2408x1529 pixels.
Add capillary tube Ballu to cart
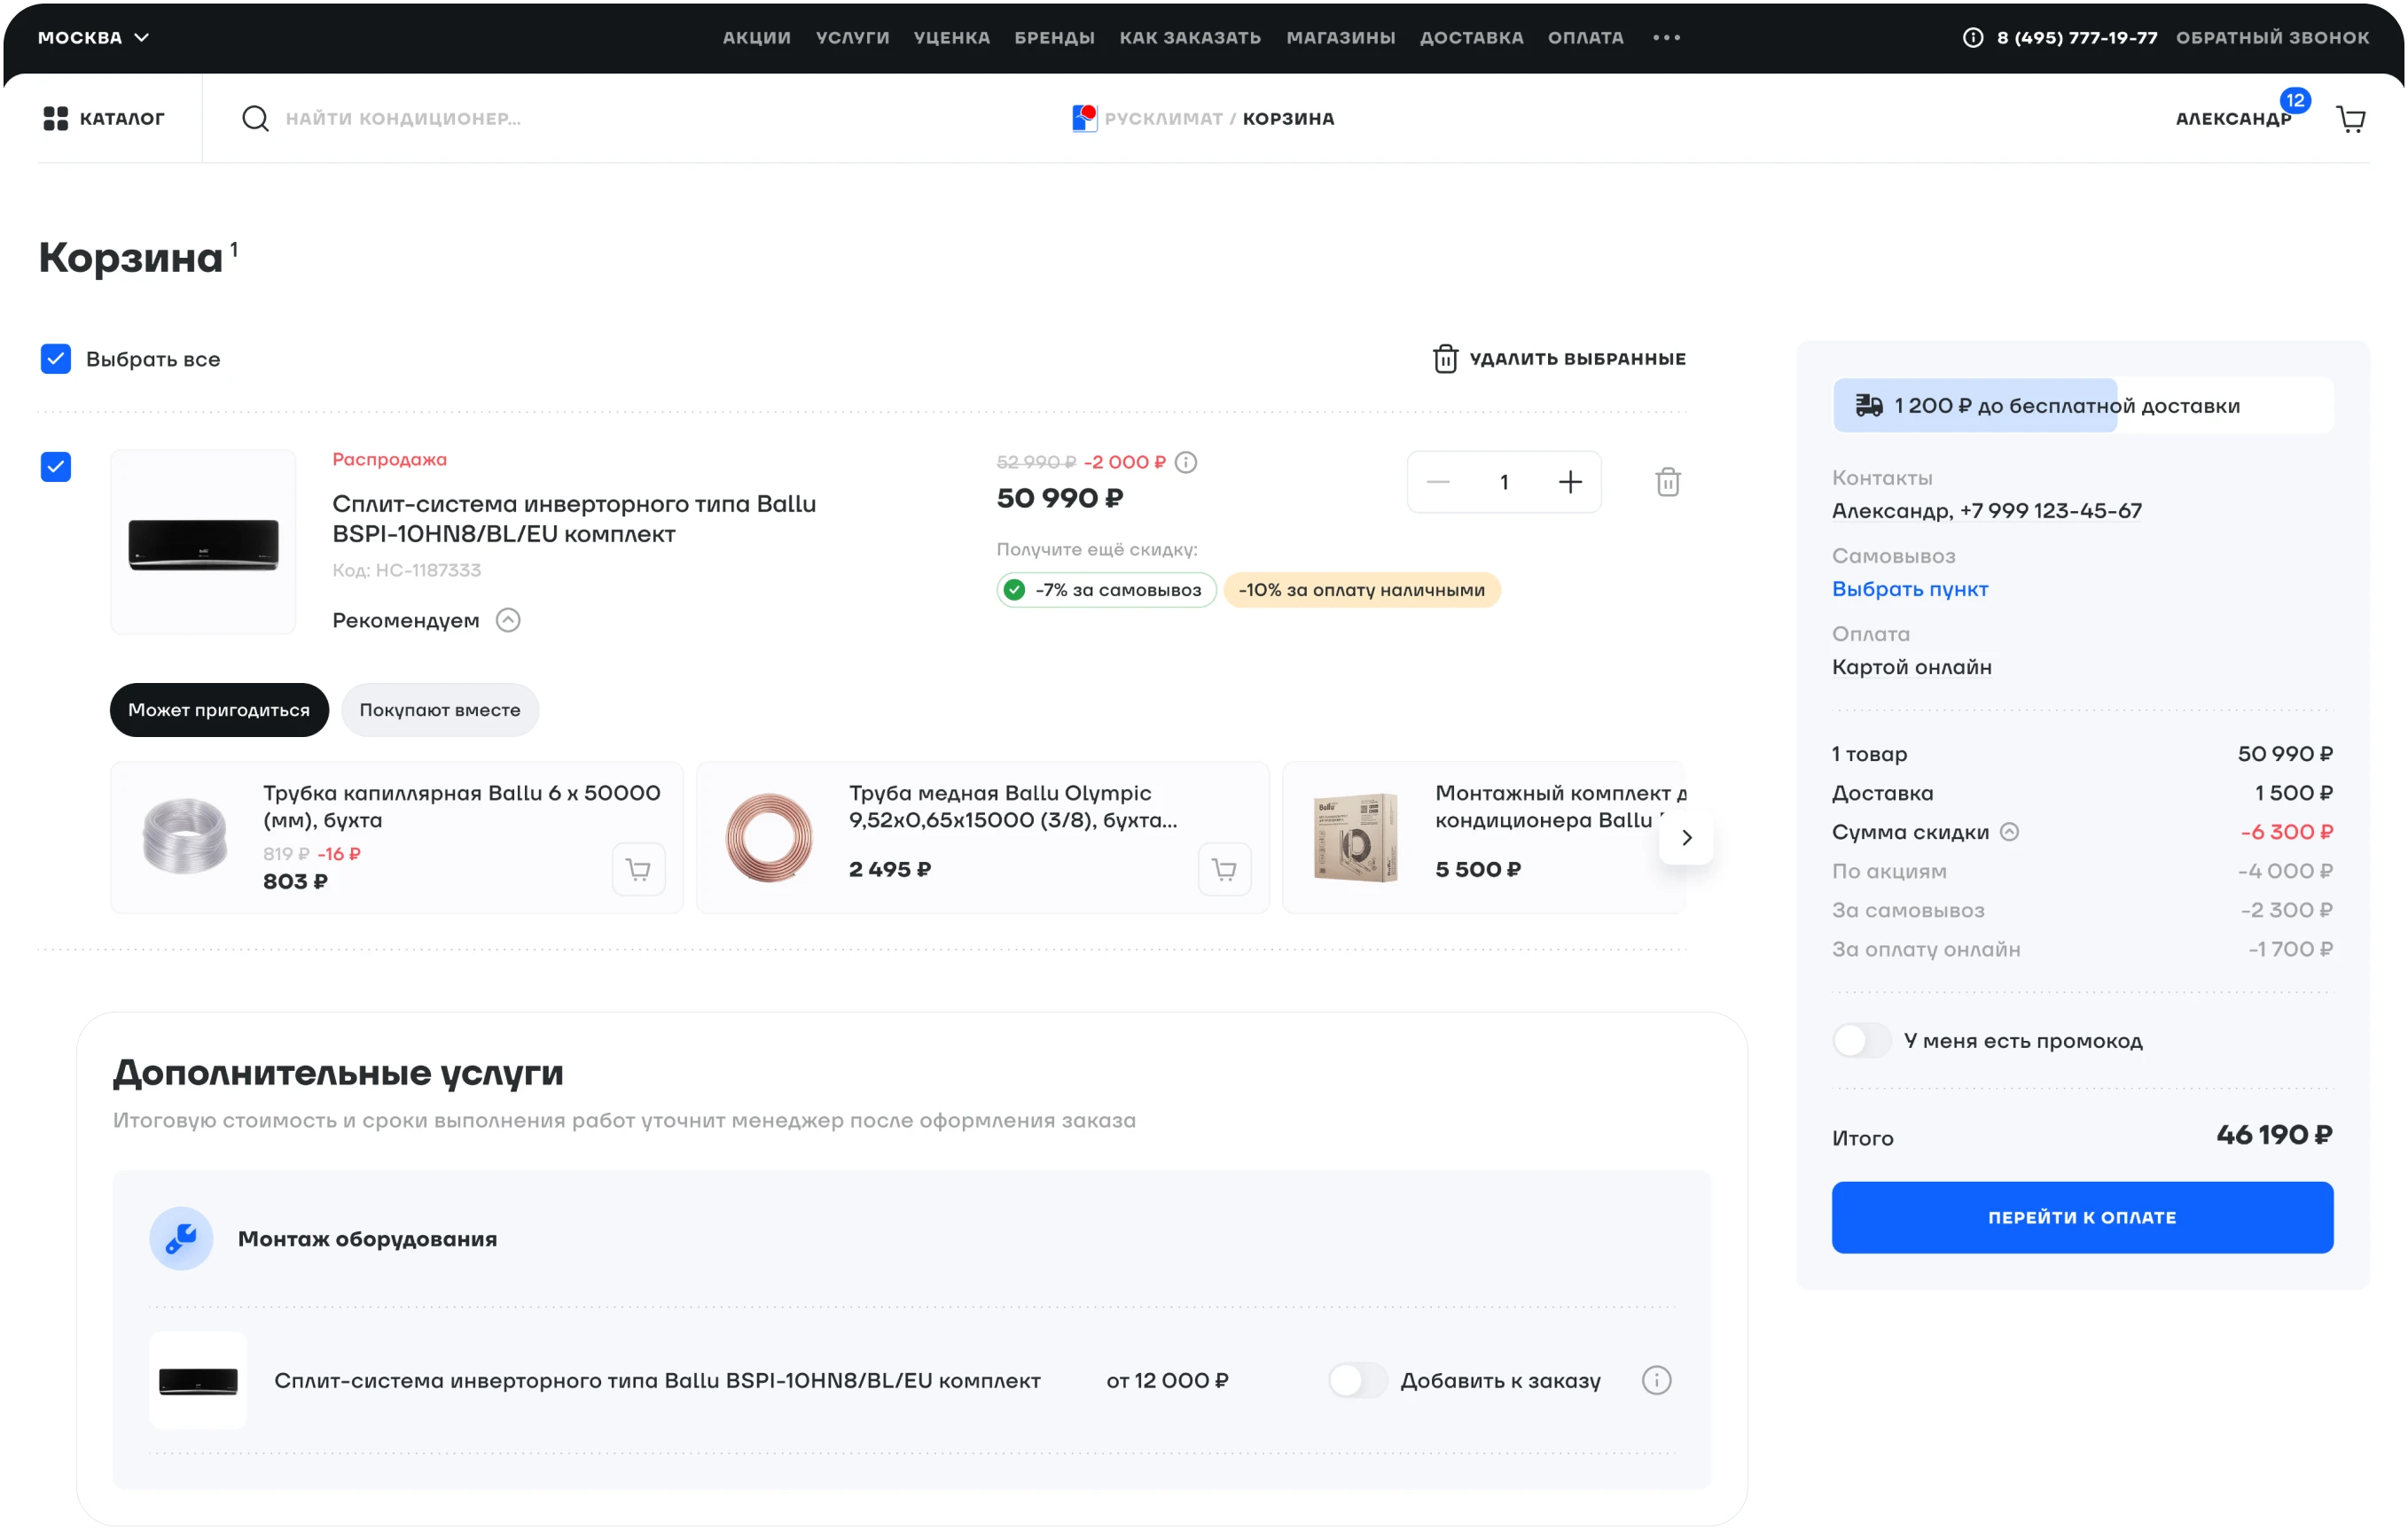point(638,869)
